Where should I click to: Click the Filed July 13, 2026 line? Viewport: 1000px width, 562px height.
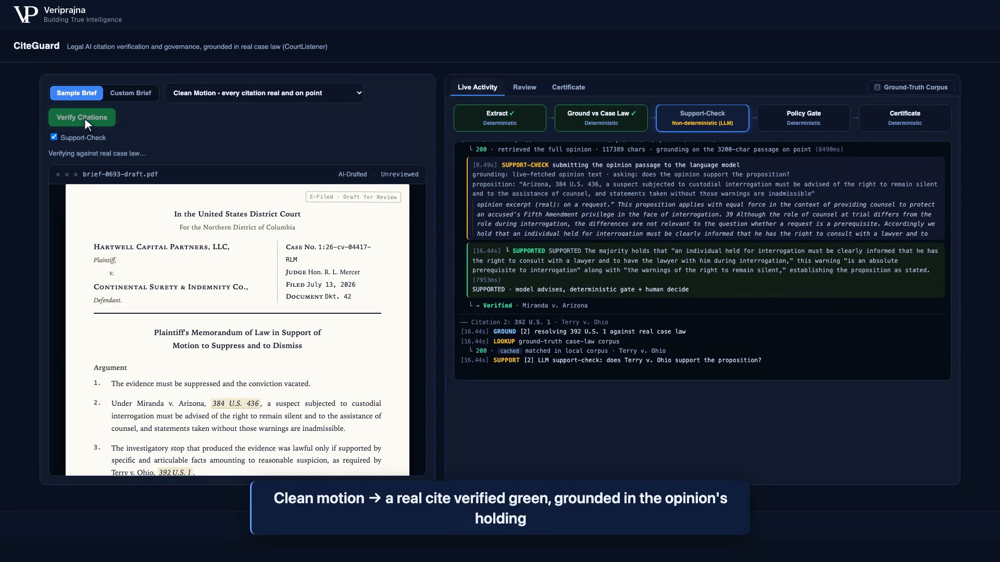tap(320, 285)
